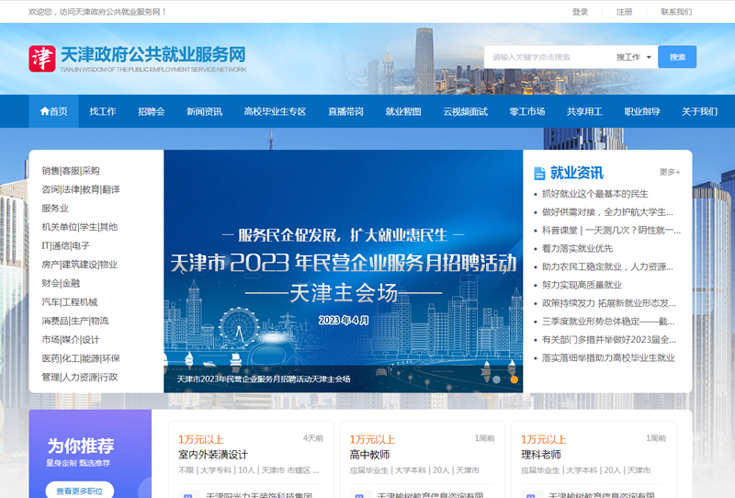Click the home icon beside 首页
The width and height of the screenshot is (735, 498).
pyautogui.click(x=44, y=111)
